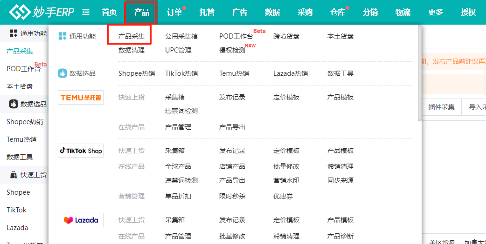Toggle the sidebar collapse hamburger icon
Viewport: 486px width, 244px height.
point(86,12)
